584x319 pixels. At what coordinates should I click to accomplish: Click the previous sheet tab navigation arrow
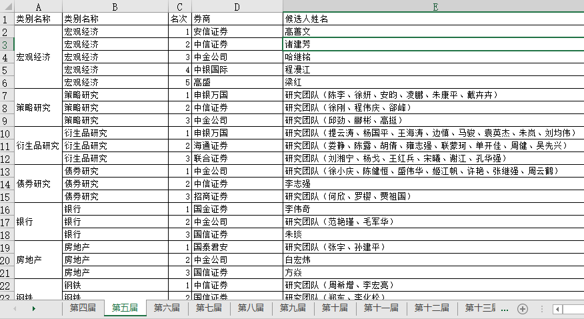pos(15,308)
